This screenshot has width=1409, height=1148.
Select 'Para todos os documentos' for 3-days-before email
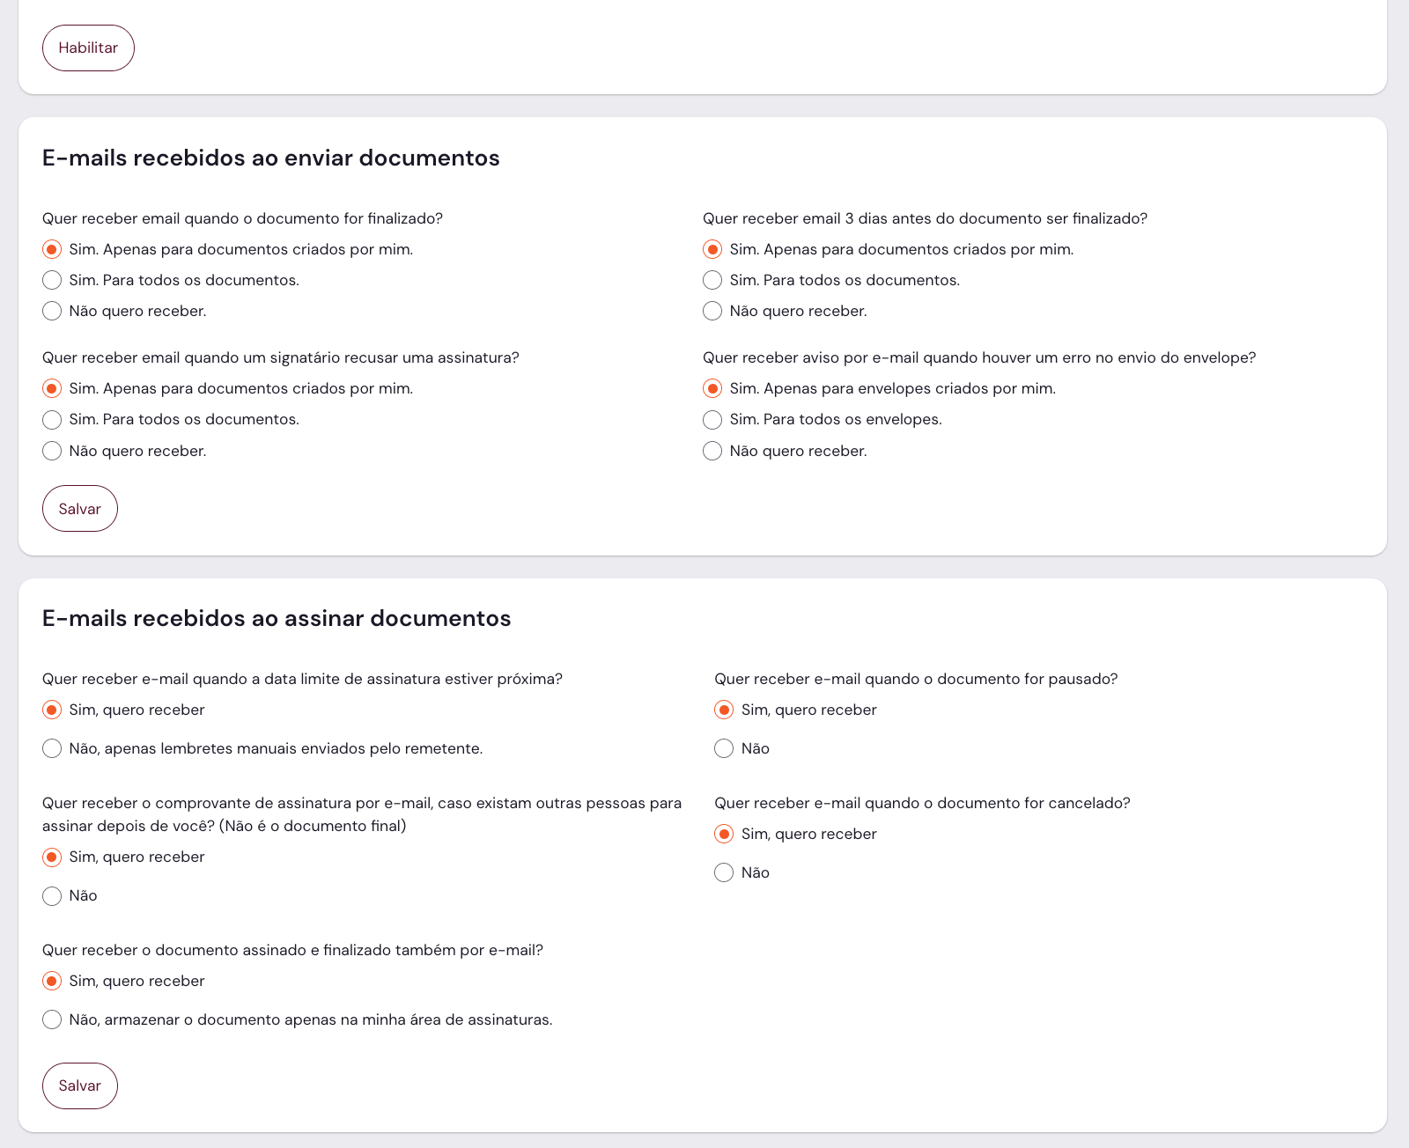click(712, 280)
